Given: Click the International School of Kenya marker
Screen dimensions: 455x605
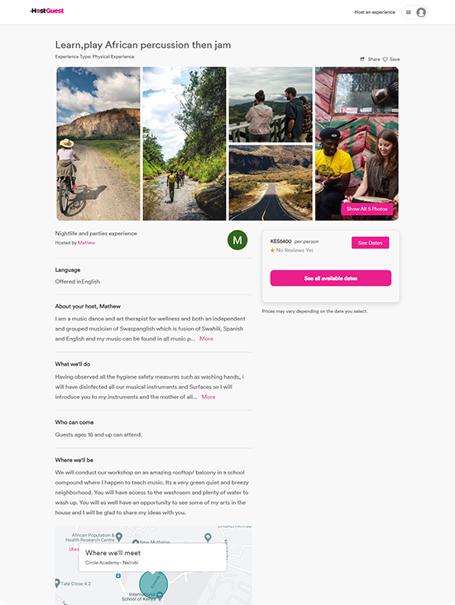Looking at the screenshot, I should click(160, 596).
